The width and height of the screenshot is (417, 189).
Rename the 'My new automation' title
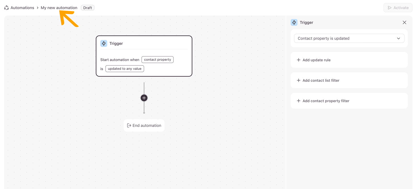point(59,8)
